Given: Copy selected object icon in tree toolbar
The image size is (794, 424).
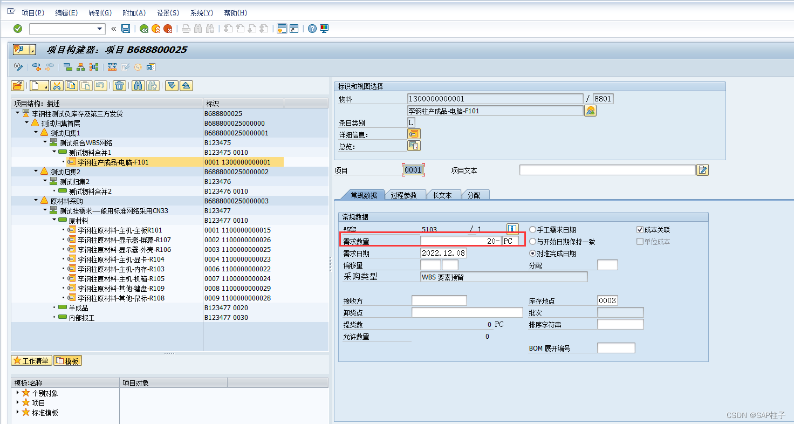Looking at the screenshot, I should click(x=72, y=85).
